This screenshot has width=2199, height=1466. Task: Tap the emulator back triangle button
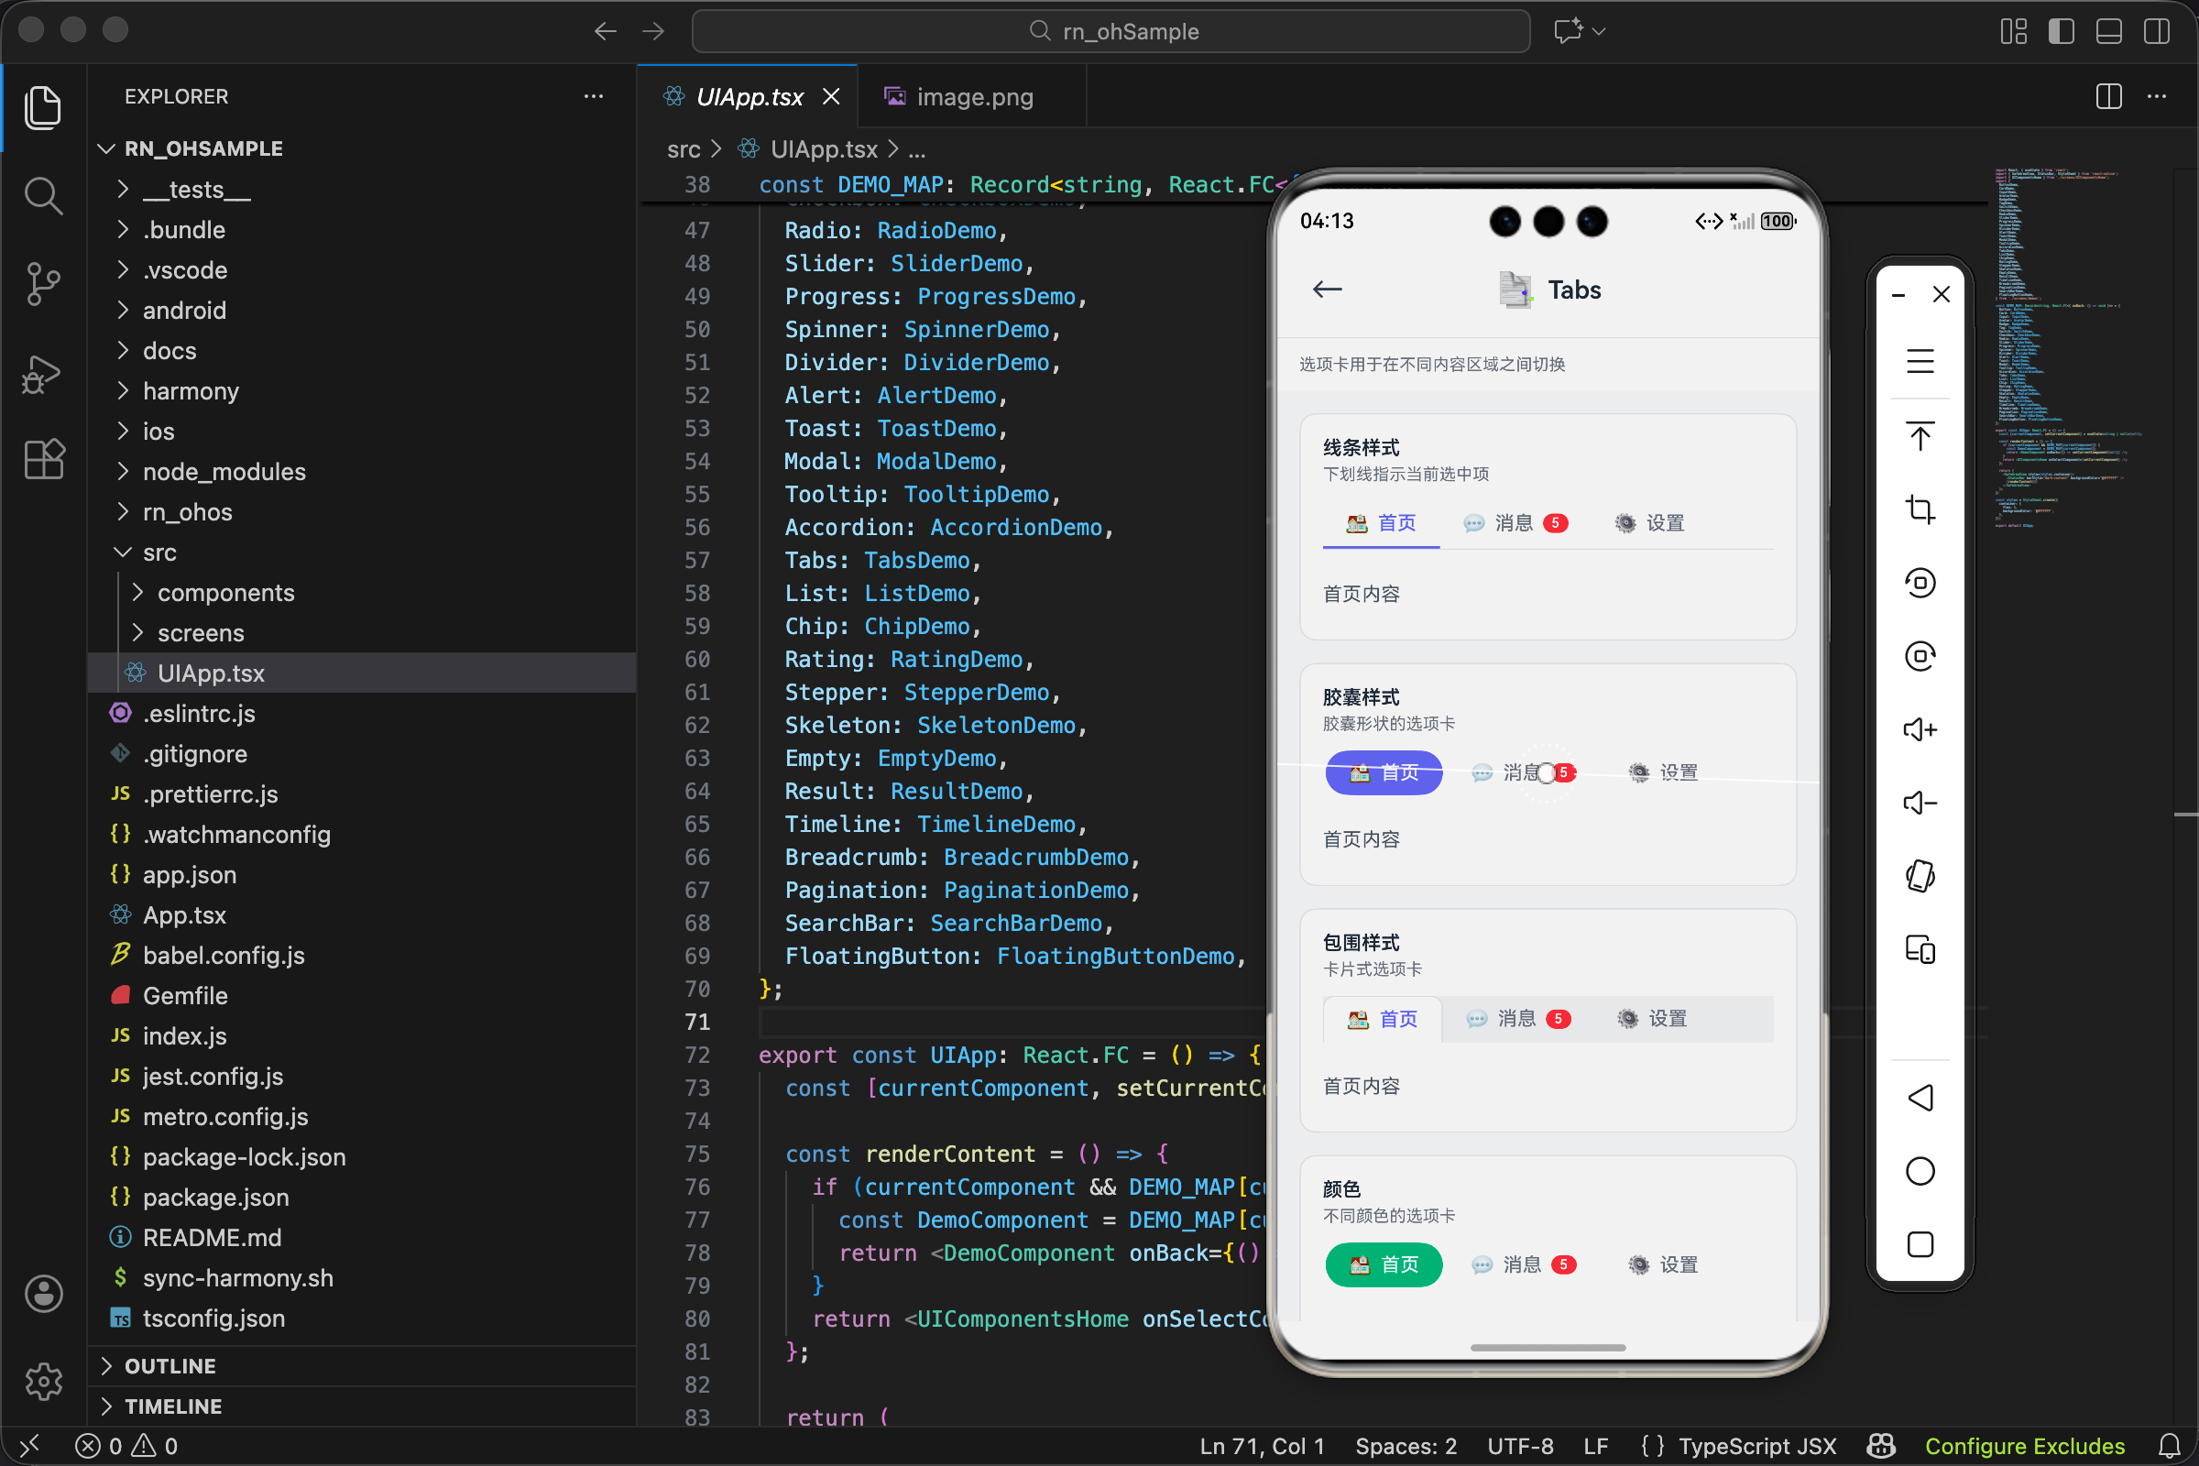(x=1920, y=1098)
